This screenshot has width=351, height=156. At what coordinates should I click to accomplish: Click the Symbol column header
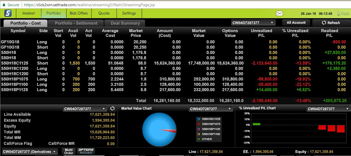pyautogui.click(x=18, y=31)
